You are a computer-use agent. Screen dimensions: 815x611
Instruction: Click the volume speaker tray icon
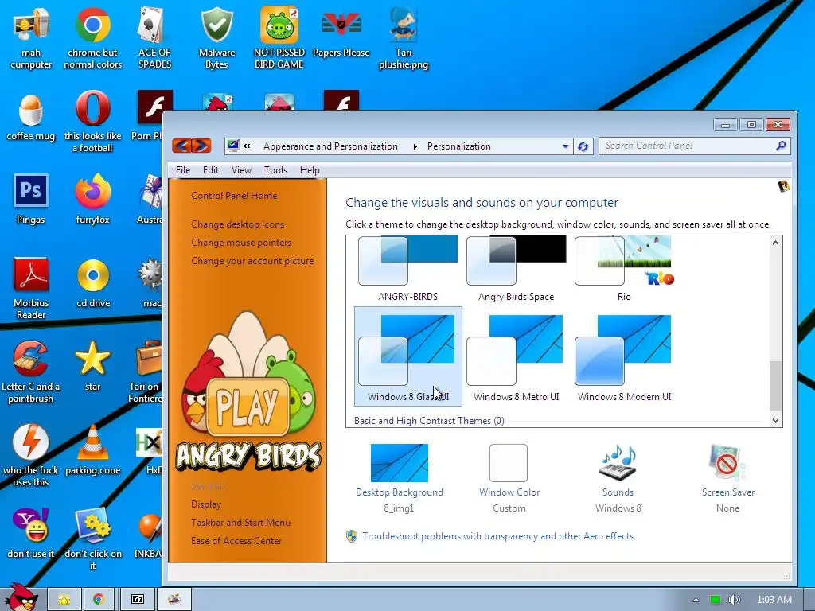point(734,600)
